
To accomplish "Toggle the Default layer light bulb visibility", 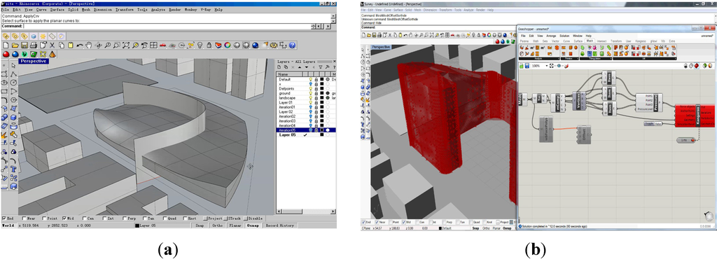I will click(310, 79).
